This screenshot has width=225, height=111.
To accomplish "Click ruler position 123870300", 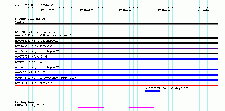I will coord(164,10).
